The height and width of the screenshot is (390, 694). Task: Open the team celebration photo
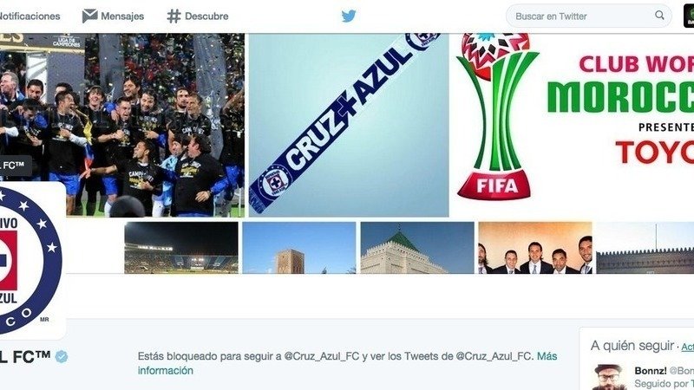(x=122, y=125)
